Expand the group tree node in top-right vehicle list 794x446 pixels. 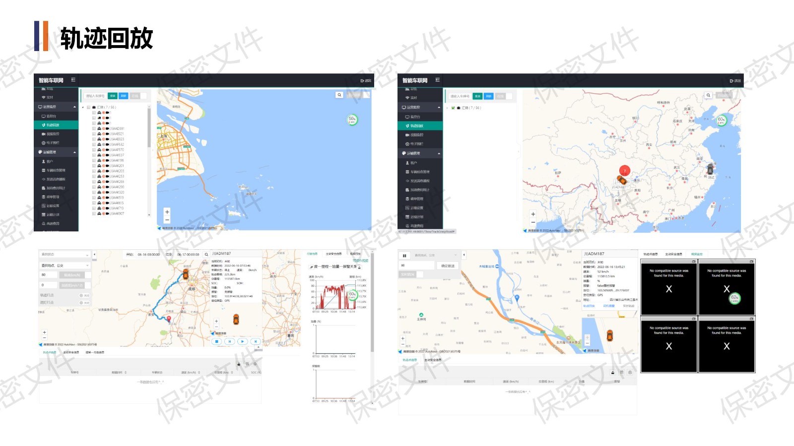coord(447,108)
